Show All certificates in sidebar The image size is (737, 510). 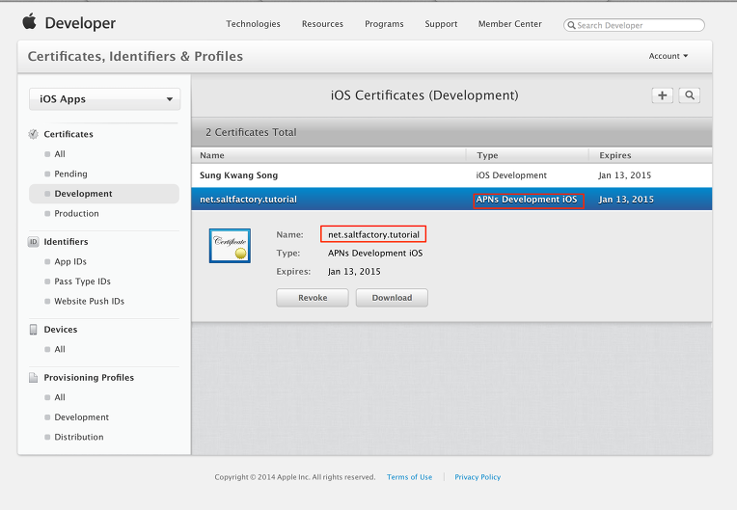pos(60,154)
